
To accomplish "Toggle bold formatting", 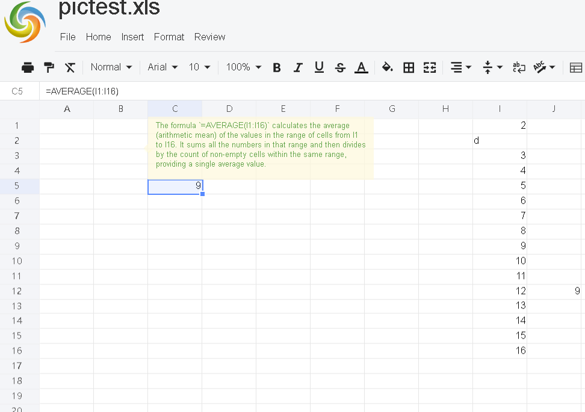I will tap(277, 67).
